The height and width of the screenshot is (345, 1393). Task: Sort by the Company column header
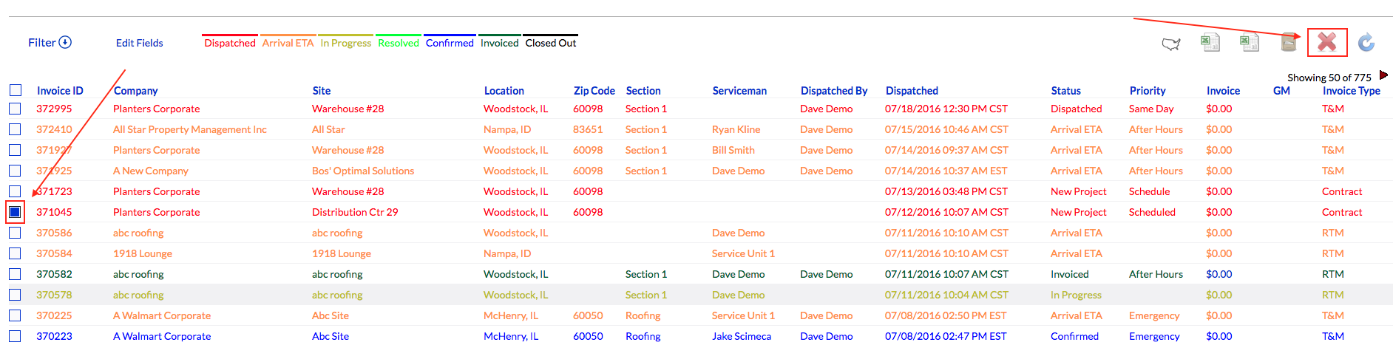136,91
